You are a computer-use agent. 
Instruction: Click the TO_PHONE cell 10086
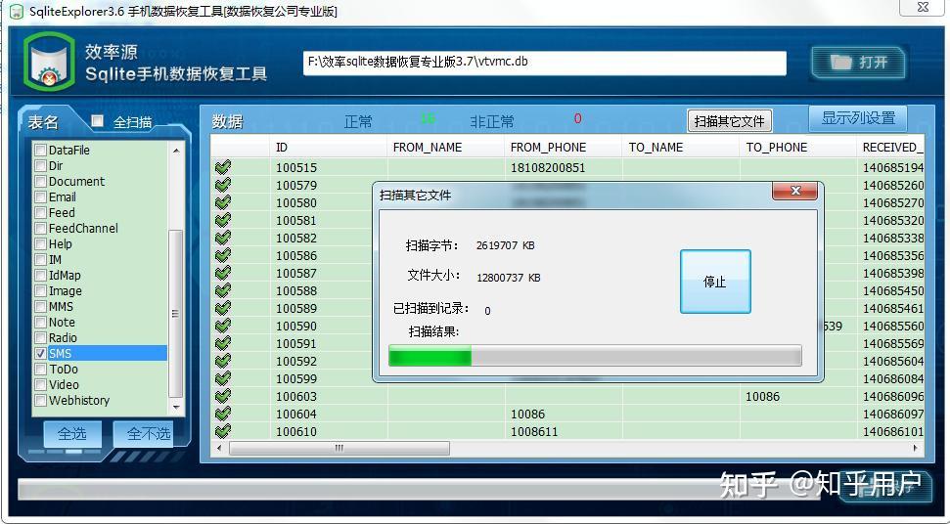coord(798,396)
